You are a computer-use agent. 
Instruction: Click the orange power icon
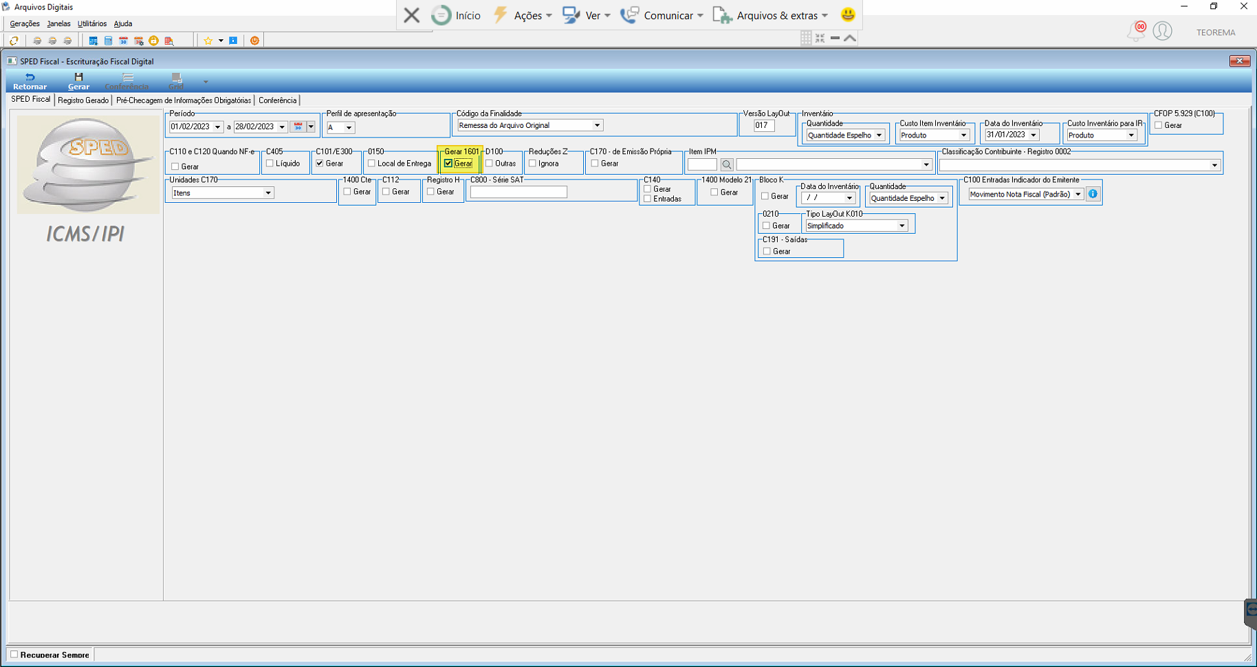(254, 41)
